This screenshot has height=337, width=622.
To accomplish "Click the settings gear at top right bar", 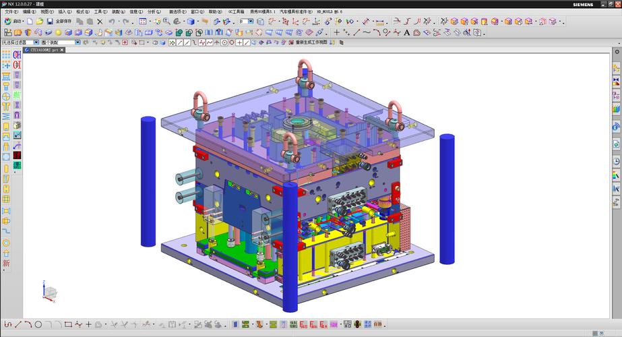I will [x=617, y=52].
